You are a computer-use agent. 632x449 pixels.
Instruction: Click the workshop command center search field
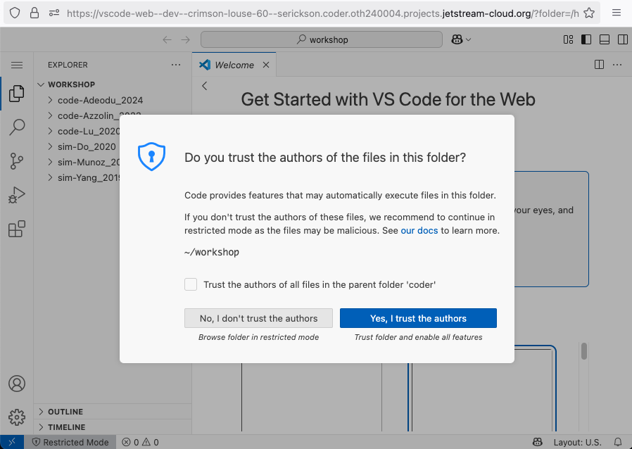click(322, 39)
